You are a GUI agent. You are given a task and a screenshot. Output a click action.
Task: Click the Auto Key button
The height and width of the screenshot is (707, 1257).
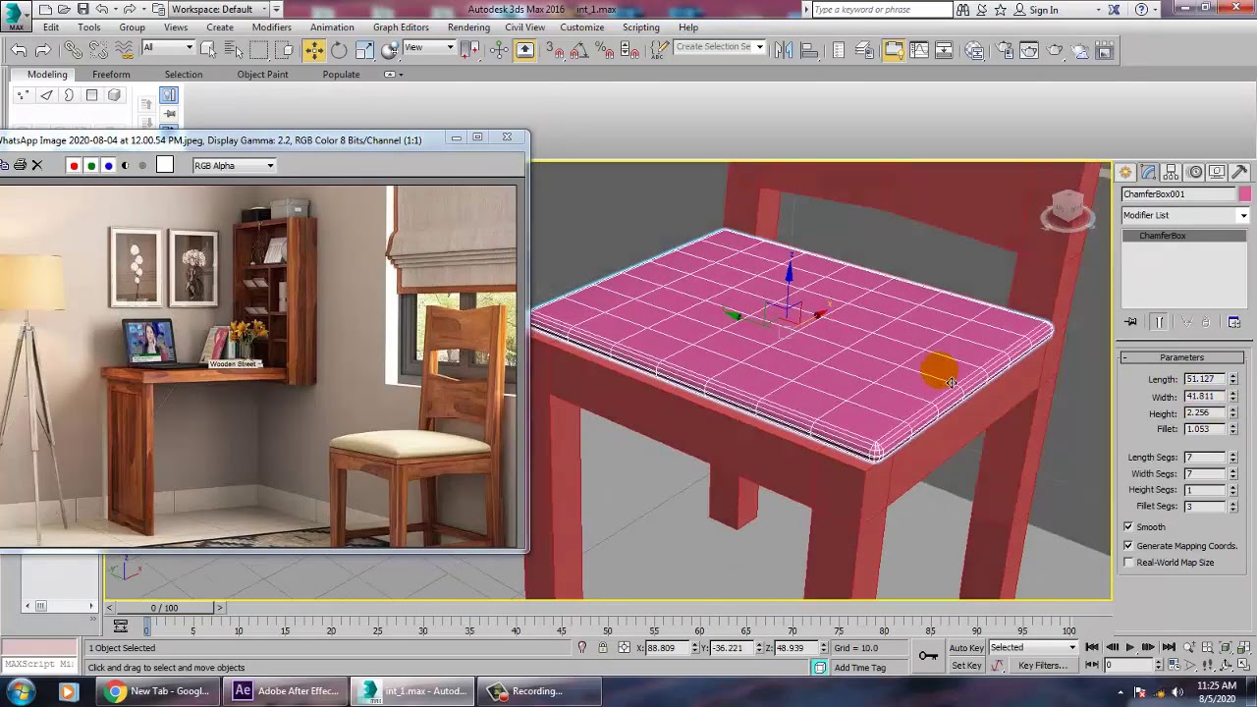coord(966,648)
